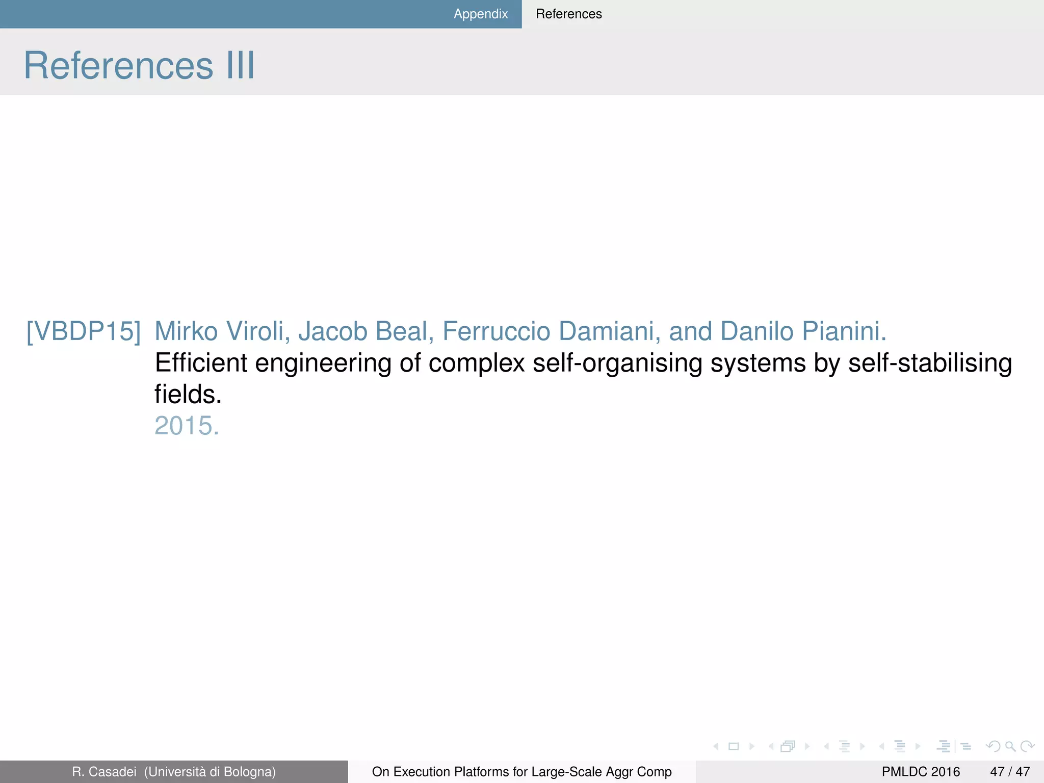
Task: Click the section navigation icon
Action: pos(900,746)
